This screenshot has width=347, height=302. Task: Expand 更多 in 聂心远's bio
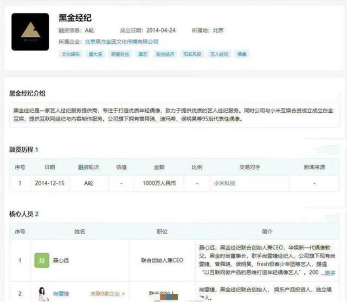[x=330, y=273]
